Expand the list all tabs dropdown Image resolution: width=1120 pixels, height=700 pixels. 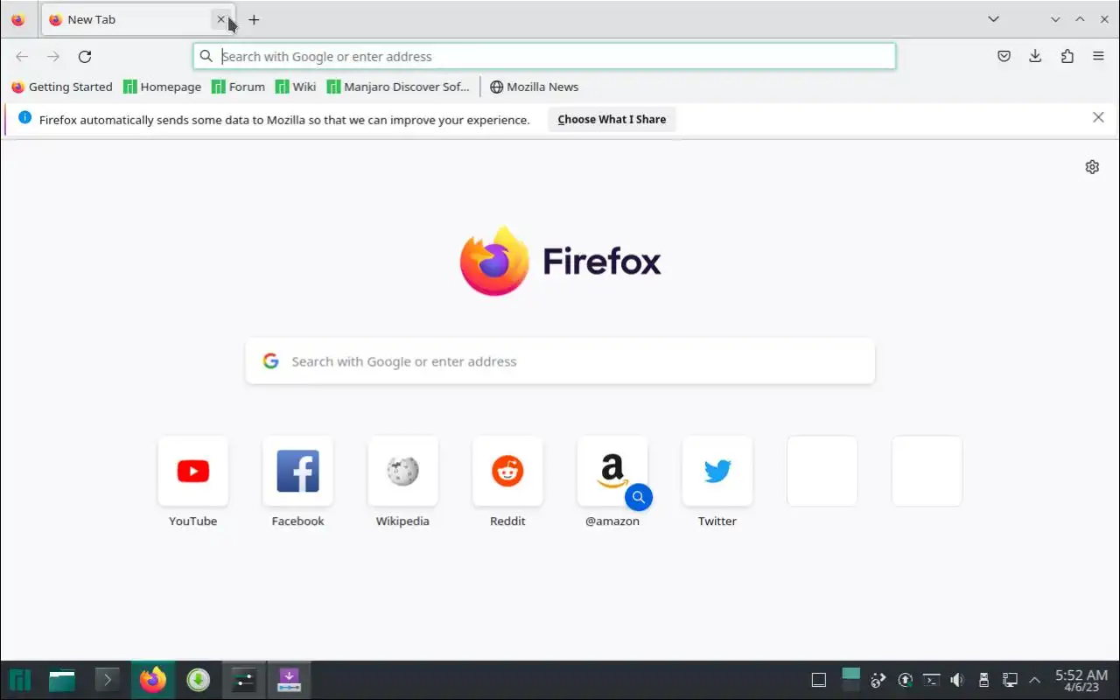click(993, 19)
